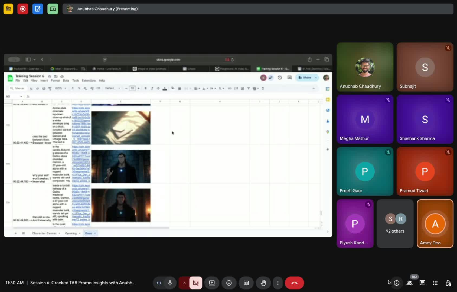Open the Share dropdown arrow in Sheets
457x292 pixels.
click(316, 78)
